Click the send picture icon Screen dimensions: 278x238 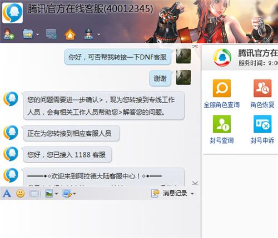49,194
